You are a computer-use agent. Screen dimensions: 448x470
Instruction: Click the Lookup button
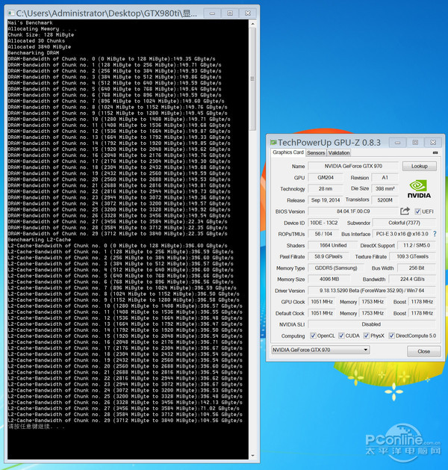click(419, 166)
